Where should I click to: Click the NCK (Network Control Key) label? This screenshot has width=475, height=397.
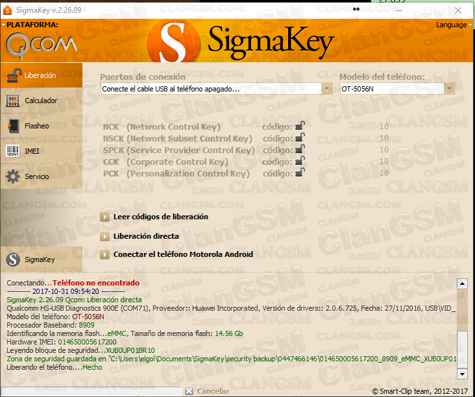162,127
